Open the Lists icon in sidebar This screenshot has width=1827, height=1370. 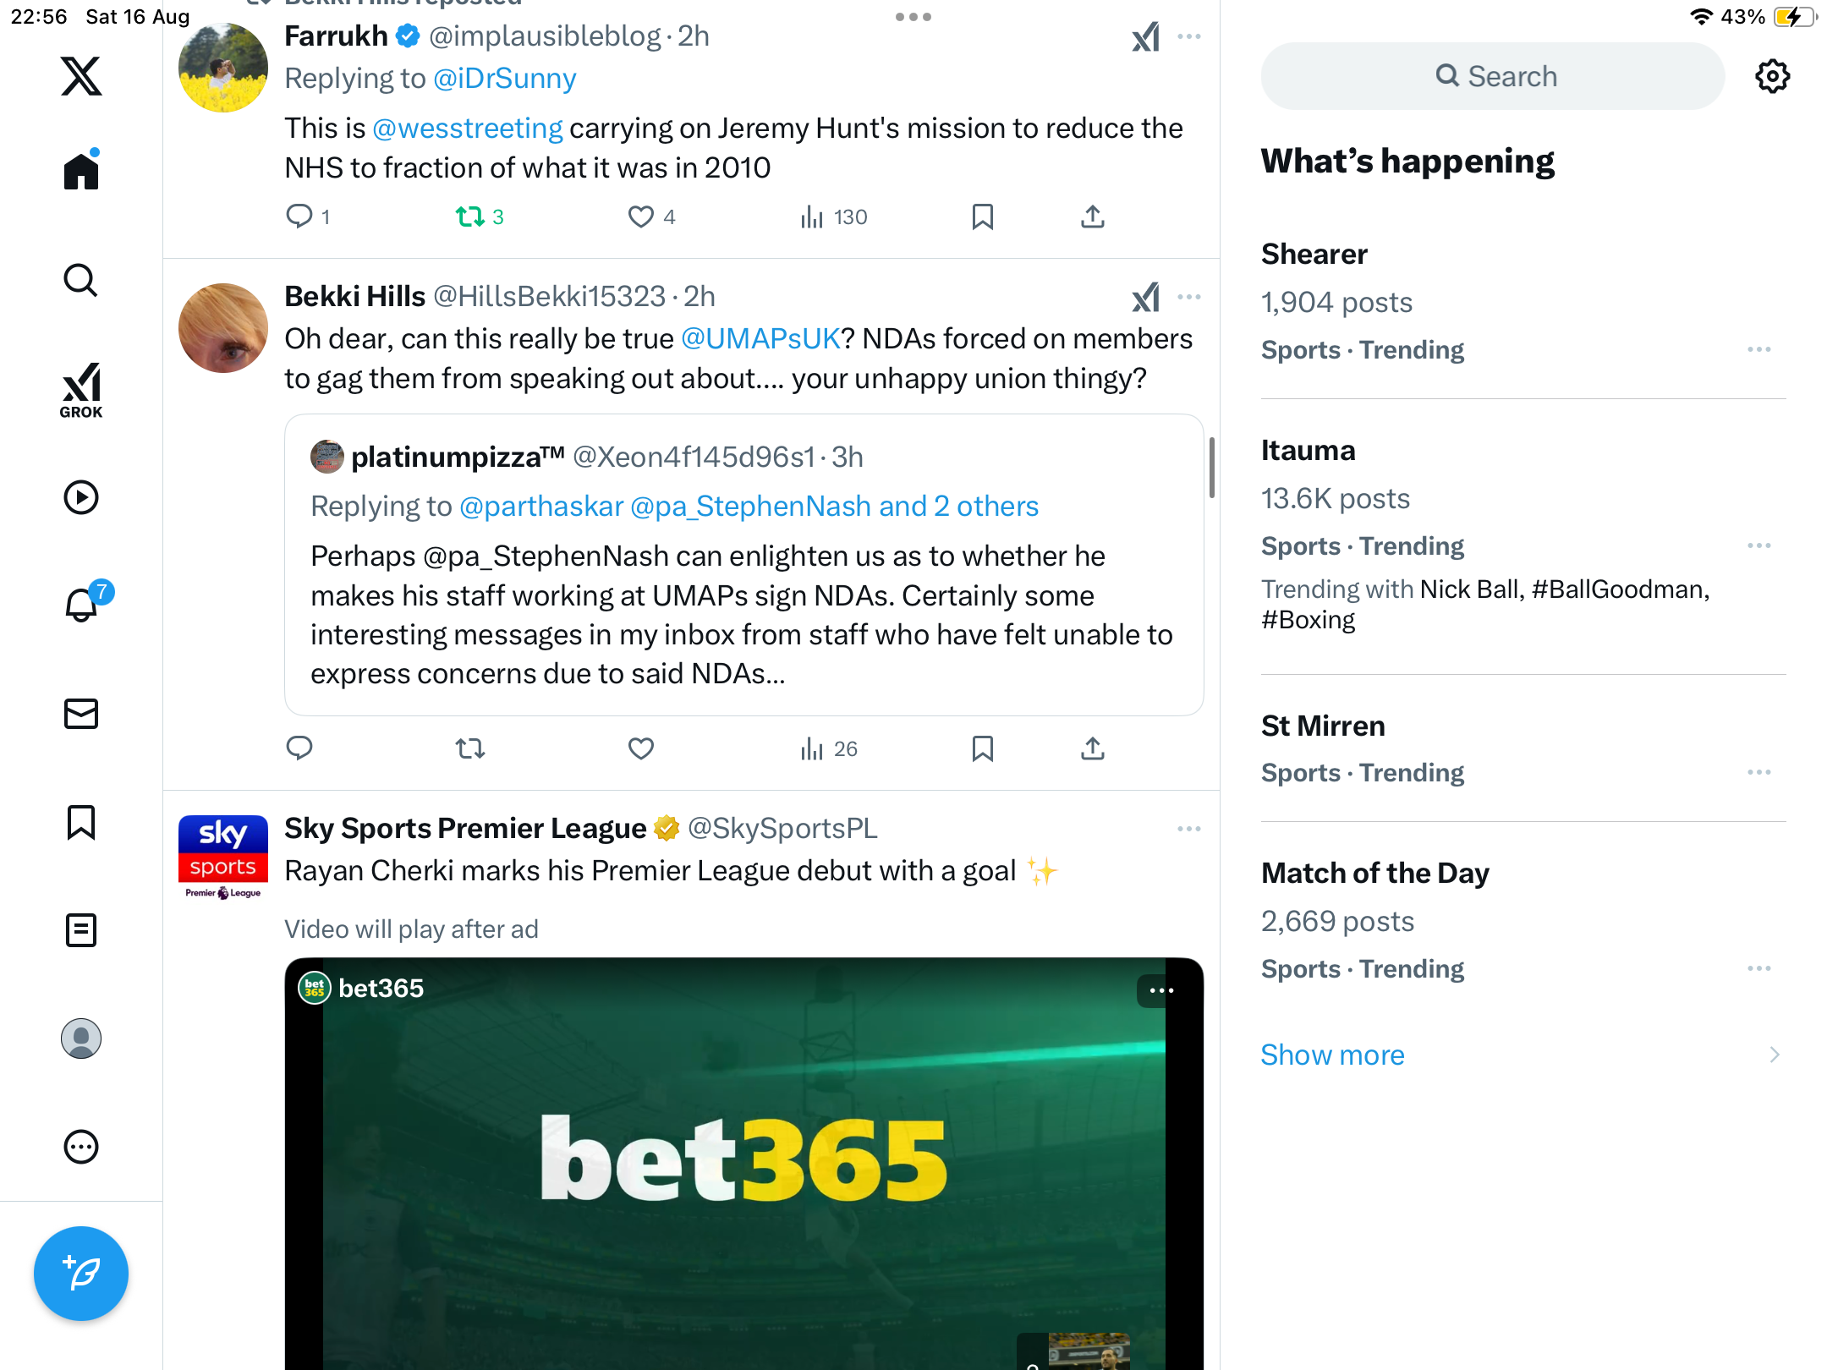(x=81, y=930)
